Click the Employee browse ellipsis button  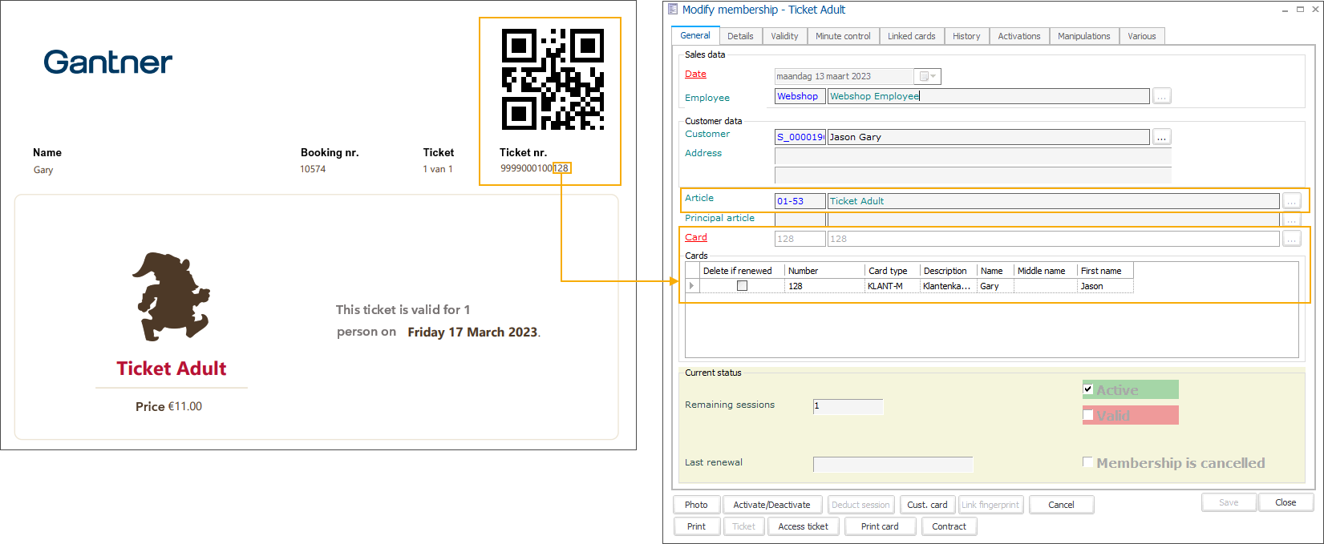pos(1162,96)
